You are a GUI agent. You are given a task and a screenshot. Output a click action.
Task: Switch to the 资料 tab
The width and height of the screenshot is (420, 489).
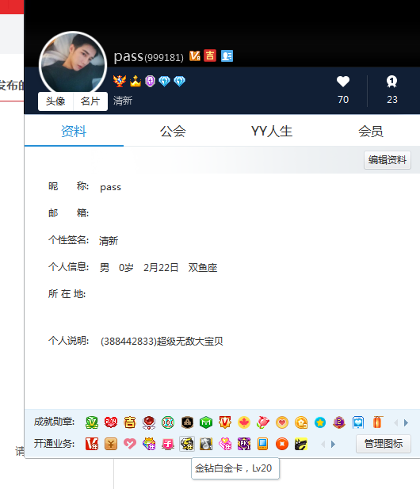pyautogui.click(x=74, y=131)
